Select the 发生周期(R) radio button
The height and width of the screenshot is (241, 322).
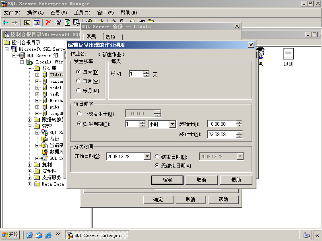tap(79, 124)
